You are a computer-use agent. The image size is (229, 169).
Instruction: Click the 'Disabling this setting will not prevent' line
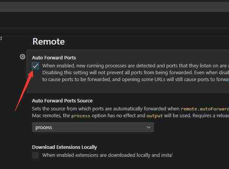click(133, 72)
